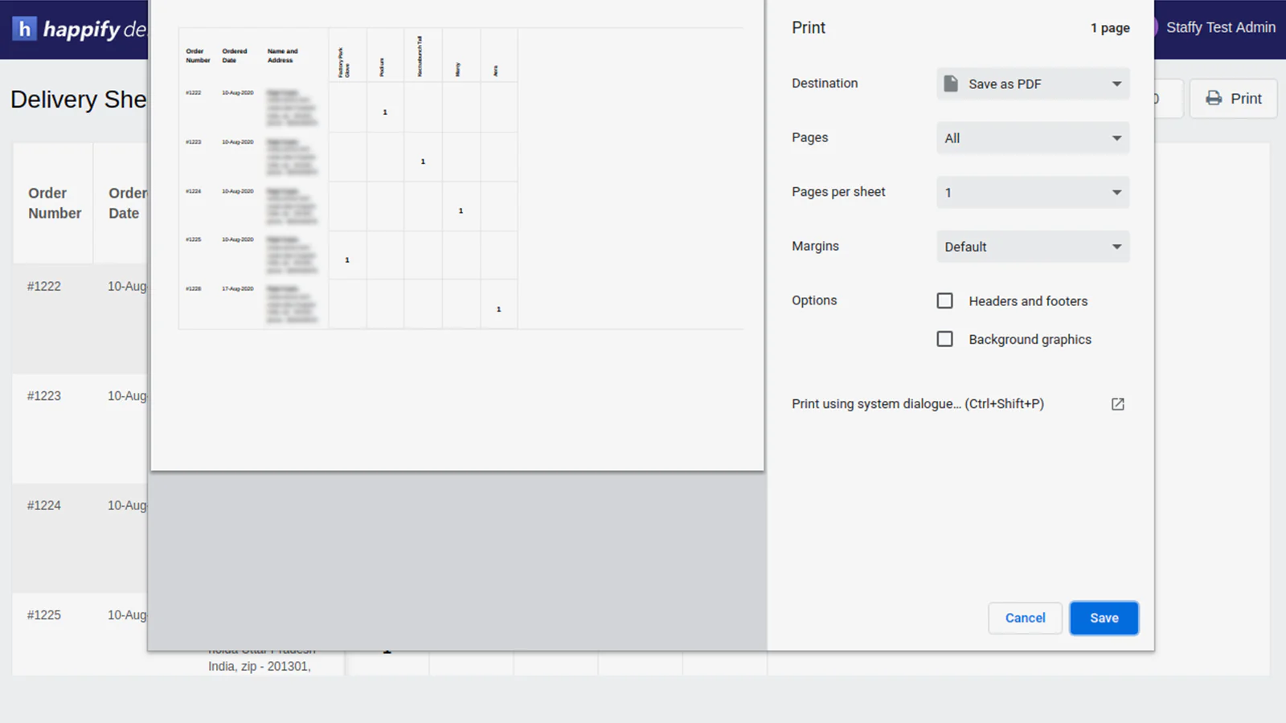Click the happify brand name text

coord(81,30)
